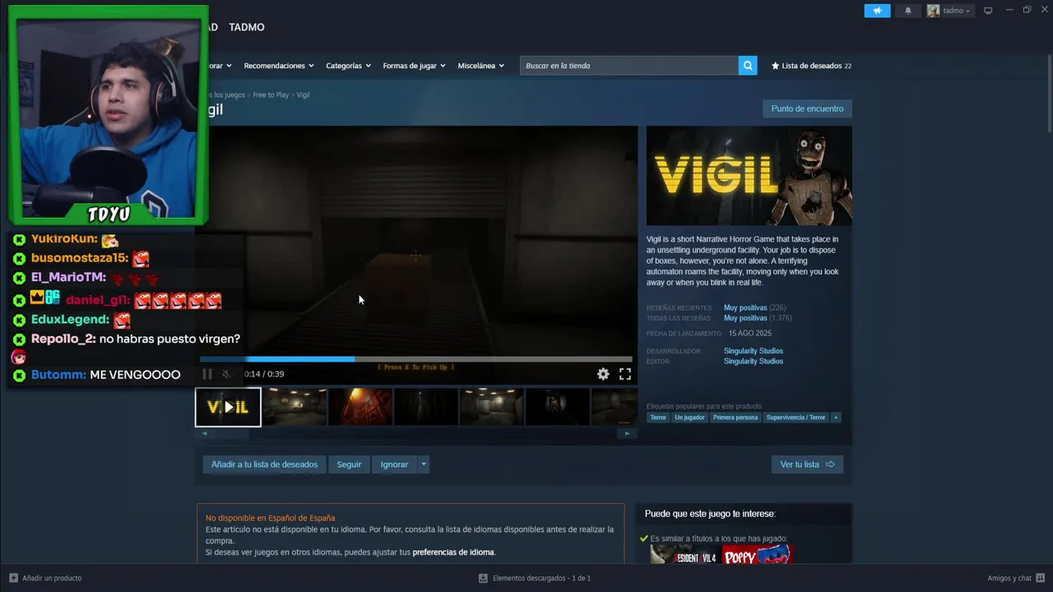Image resolution: width=1053 pixels, height=592 pixels.
Task: Click the 'daniel_gl1' chat username
Action: [x=98, y=300]
